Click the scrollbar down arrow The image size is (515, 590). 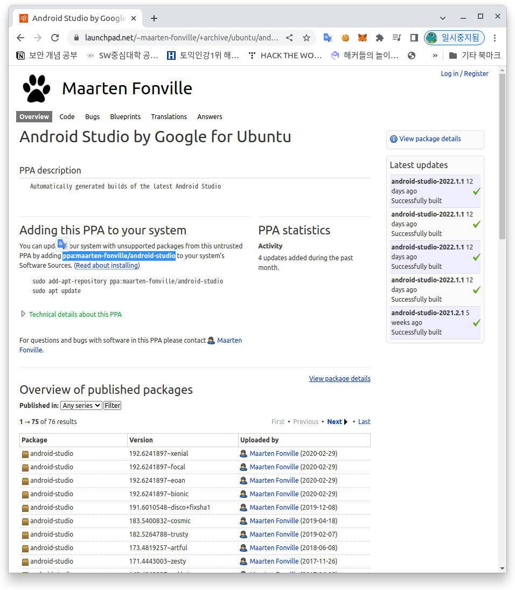[502, 568]
